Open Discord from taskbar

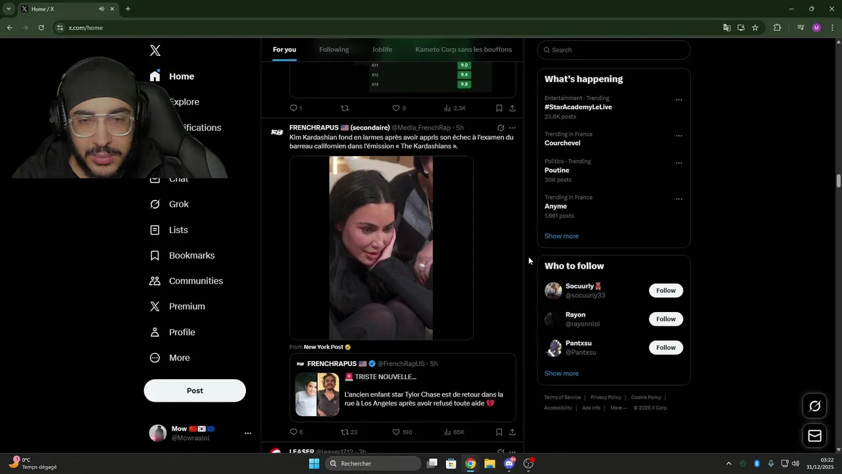pyautogui.click(x=509, y=463)
